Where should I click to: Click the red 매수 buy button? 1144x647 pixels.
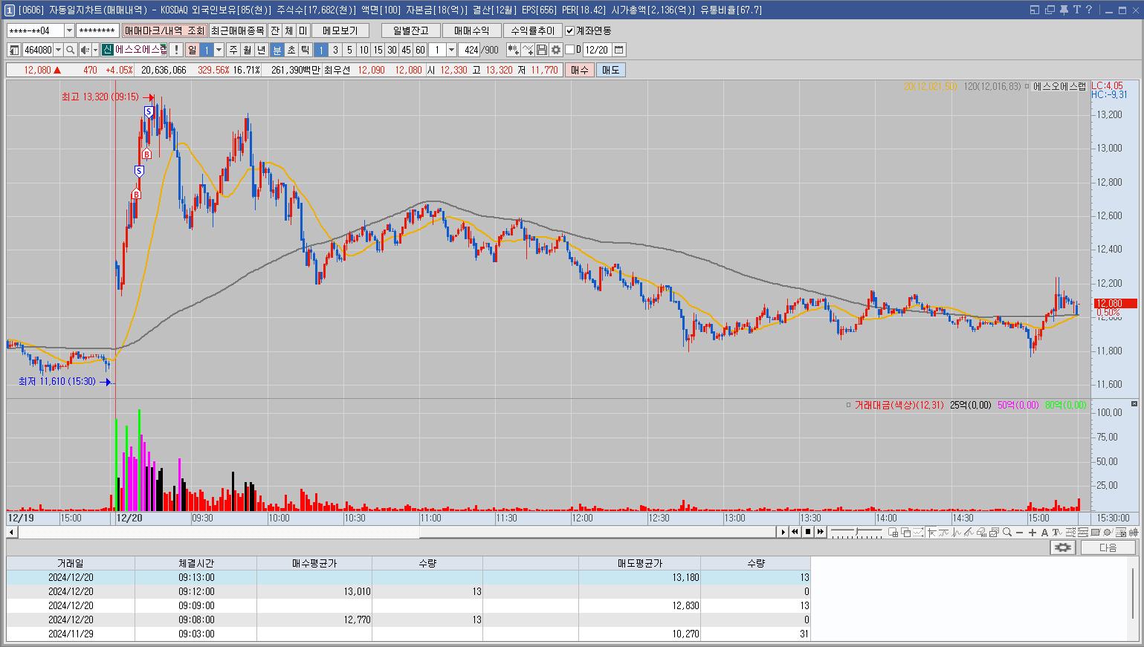[x=579, y=70]
